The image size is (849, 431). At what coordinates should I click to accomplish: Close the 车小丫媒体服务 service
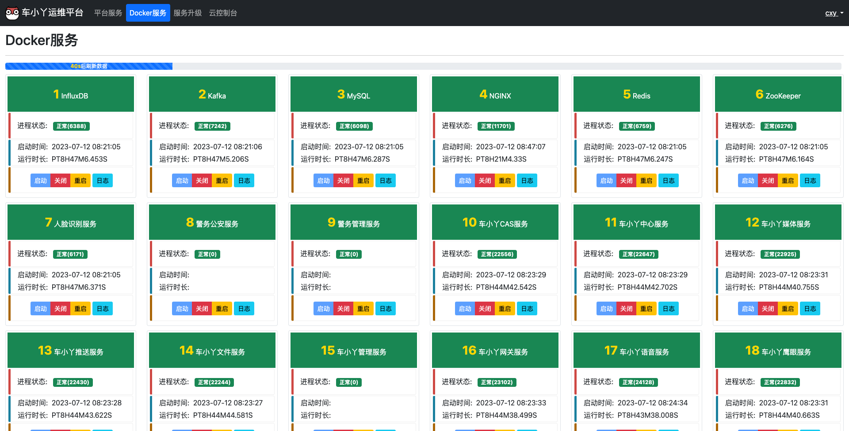tap(768, 309)
